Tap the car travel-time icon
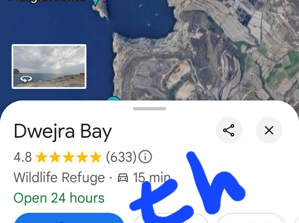The width and height of the screenshot is (299, 223). click(123, 177)
